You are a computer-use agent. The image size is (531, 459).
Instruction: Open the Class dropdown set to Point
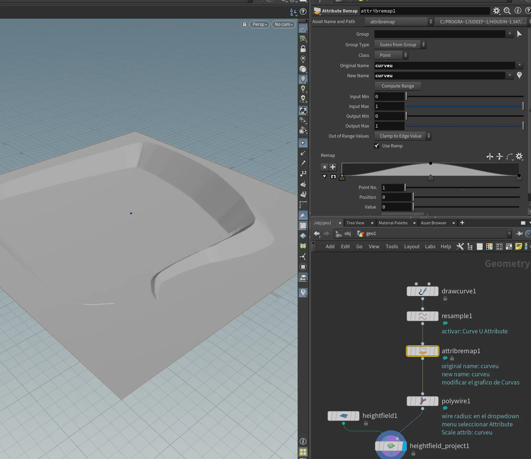(391, 55)
